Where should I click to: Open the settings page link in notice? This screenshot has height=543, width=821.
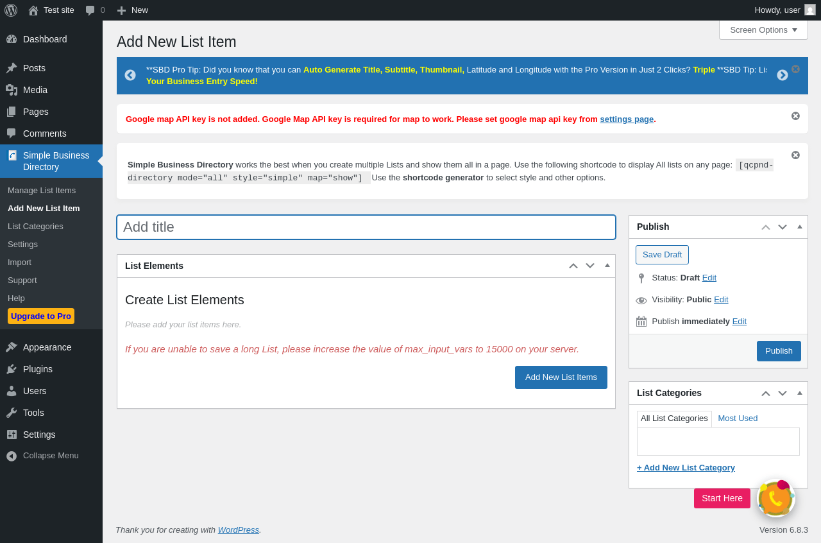coord(627,119)
